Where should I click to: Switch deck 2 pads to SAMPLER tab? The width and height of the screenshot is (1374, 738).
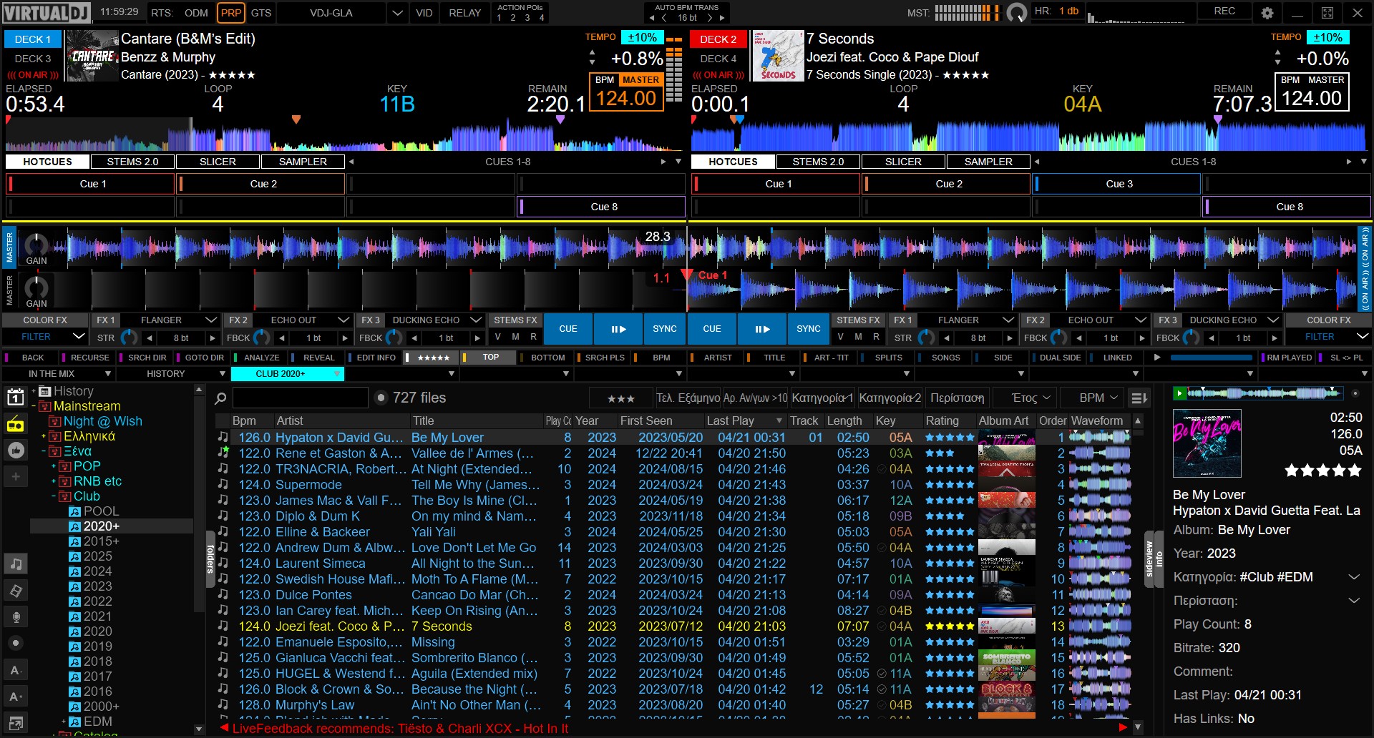point(988,162)
